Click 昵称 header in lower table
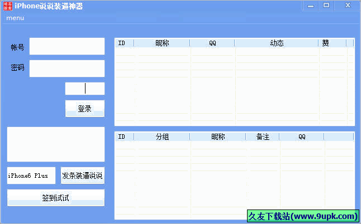361x224 pixels. click(x=218, y=137)
